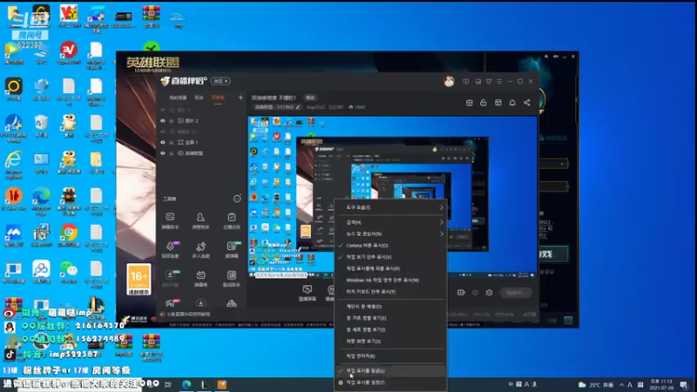This screenshot has width=697, height=392.
Task: Switch to first scene tab in 直播伴侣
Action: click(x=178, y=98)
